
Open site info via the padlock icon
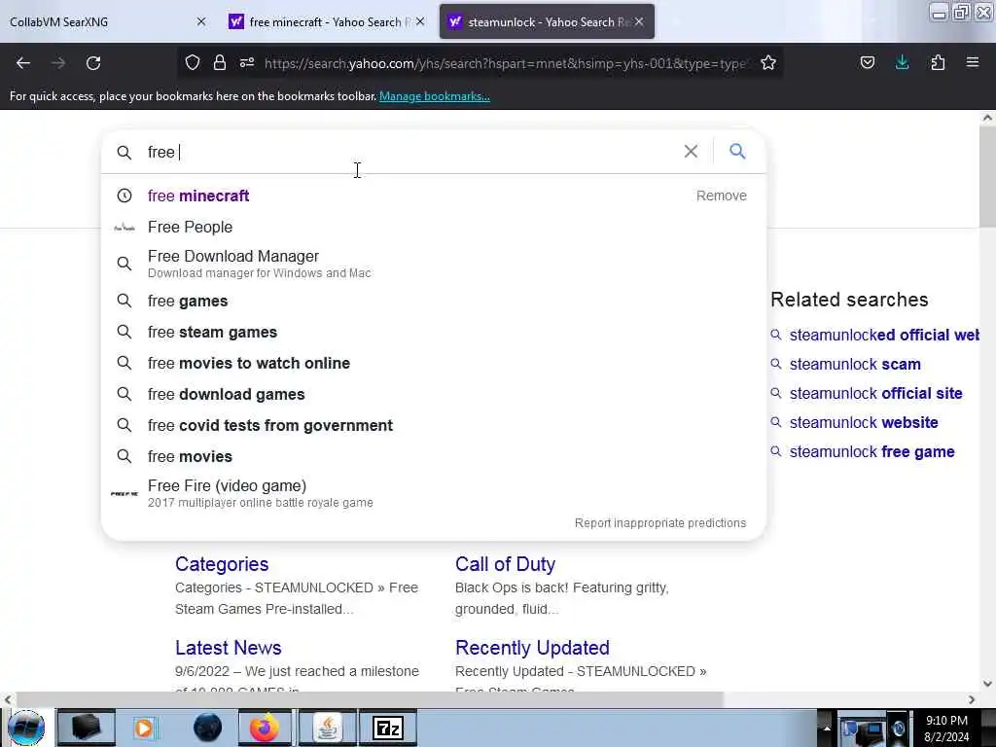(x=220, y=62)
